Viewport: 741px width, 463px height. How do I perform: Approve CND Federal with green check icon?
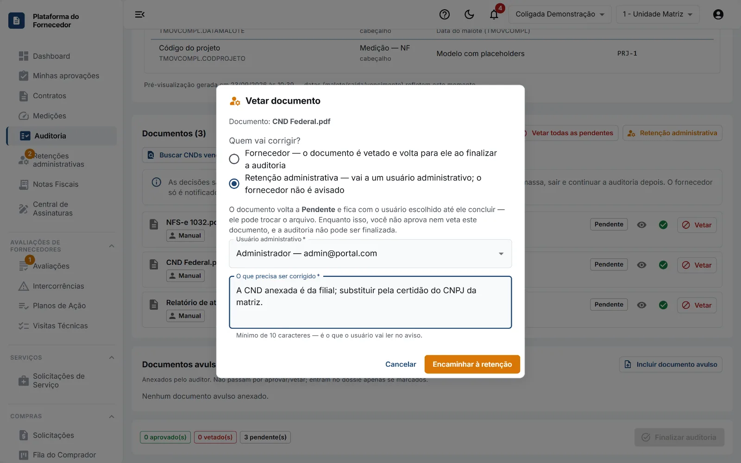coord(663,265)
